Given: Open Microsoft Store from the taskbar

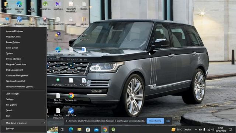Looking at the screenshot, I should point(88,130).
